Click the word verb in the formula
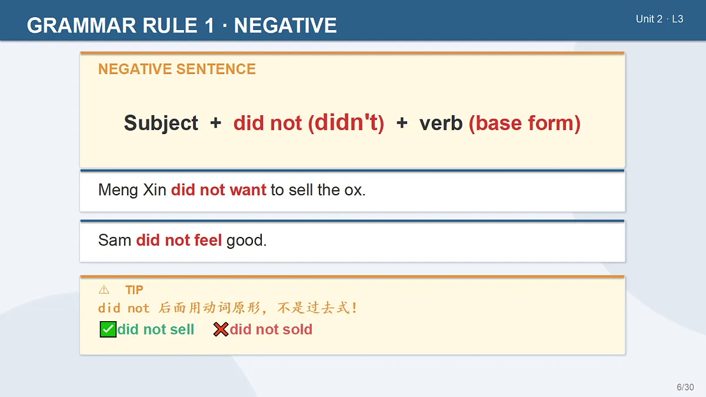 click(441, 123)
